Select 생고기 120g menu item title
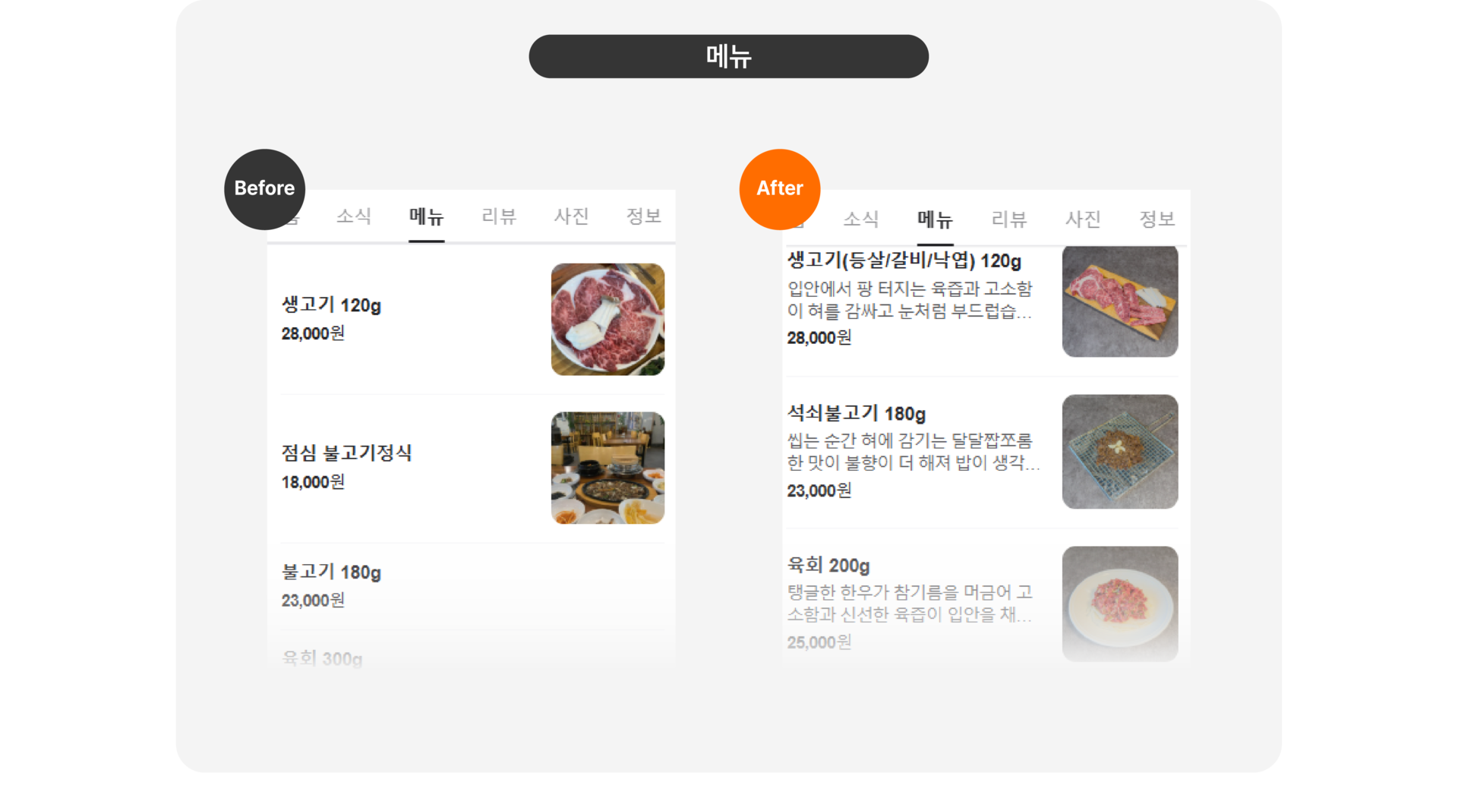The image size is (1458, 798). (x=331, y=305)
